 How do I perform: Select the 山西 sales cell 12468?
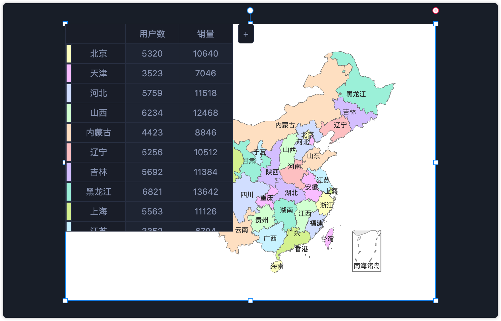point(205,113)
